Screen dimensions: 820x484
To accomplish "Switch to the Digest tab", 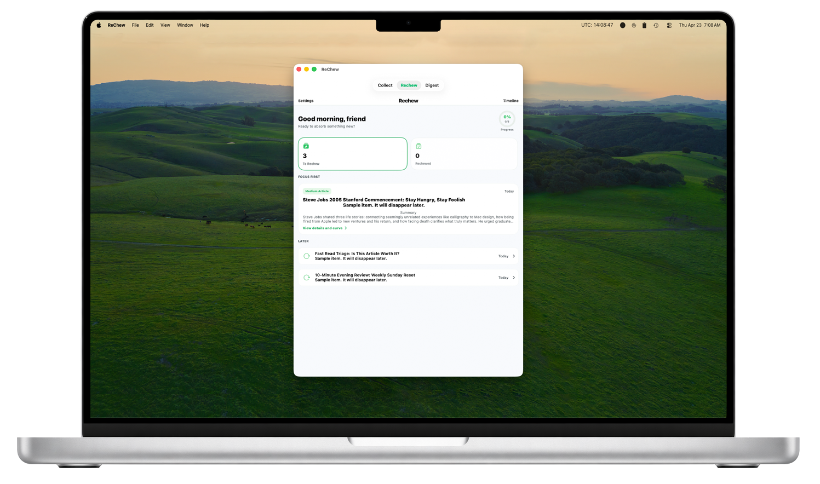I will pyautogui.click(x=432, y=85).
